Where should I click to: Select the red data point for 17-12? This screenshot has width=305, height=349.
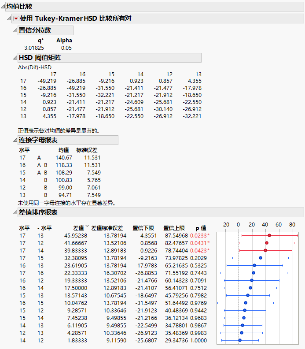click(267, 243)
